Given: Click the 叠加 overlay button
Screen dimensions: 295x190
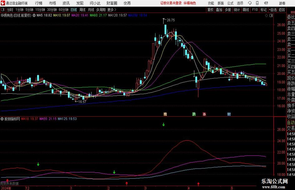Looking at the screenshot, I should [x=219, y=10].
